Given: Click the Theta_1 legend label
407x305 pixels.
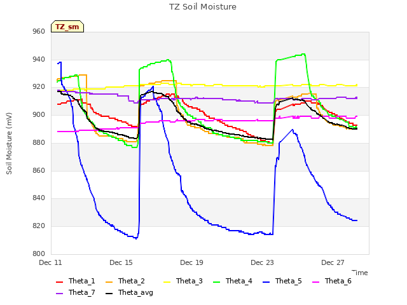Looking at the screenshot, I should [82, 281].
